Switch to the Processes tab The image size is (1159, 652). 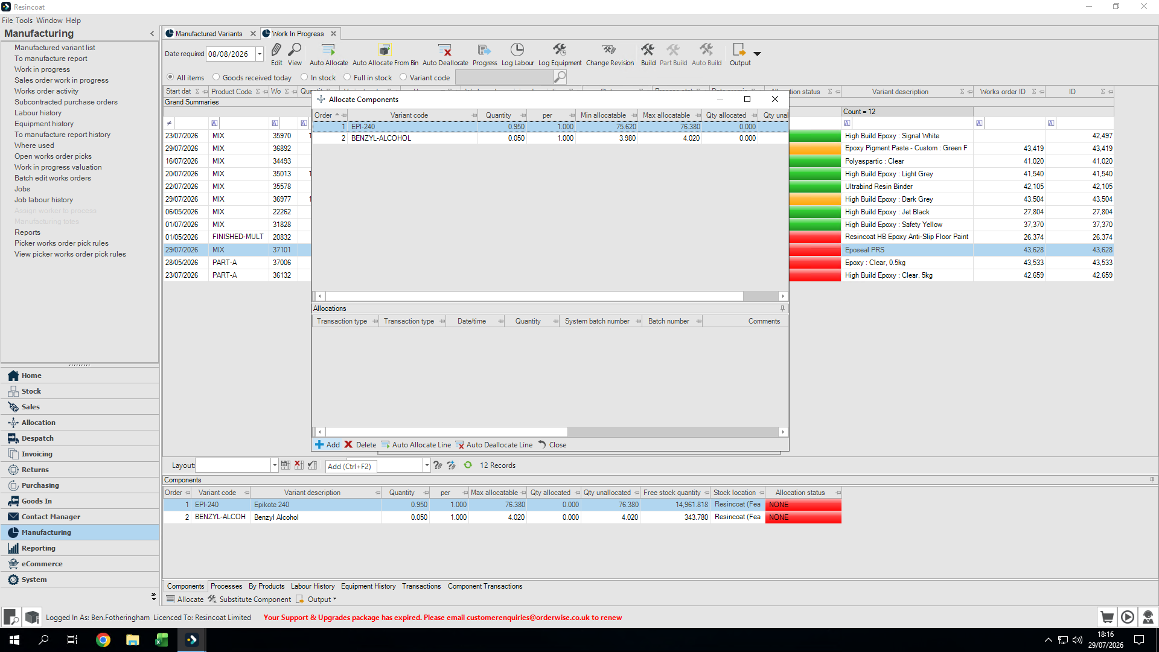pyautogui.click(x=226, y=586)
